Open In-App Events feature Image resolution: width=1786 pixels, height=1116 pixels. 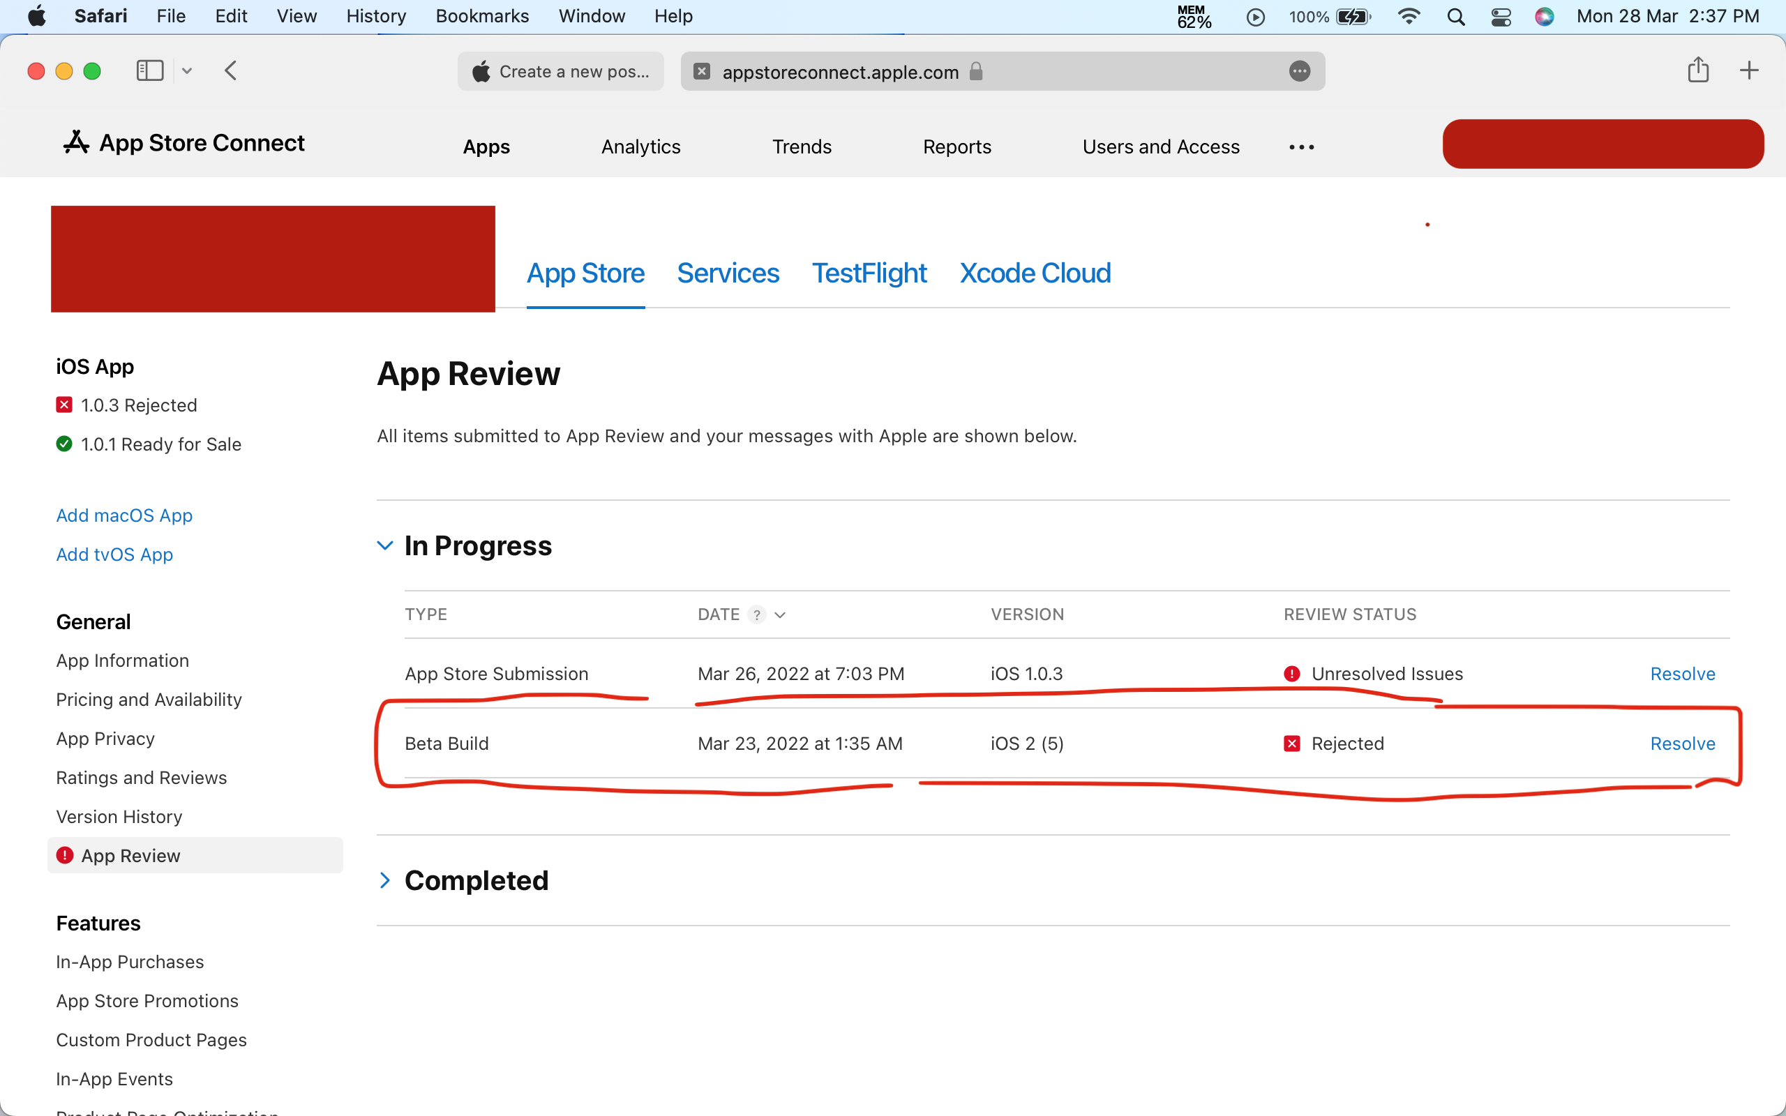114,1079
